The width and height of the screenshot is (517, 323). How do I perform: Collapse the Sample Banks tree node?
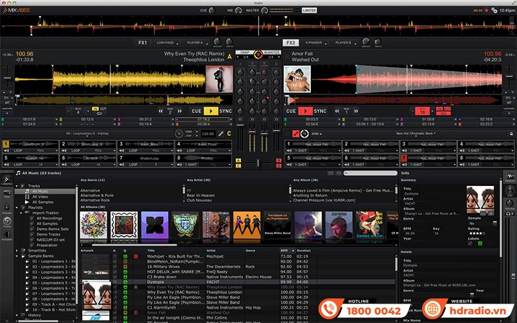point(17,256)
